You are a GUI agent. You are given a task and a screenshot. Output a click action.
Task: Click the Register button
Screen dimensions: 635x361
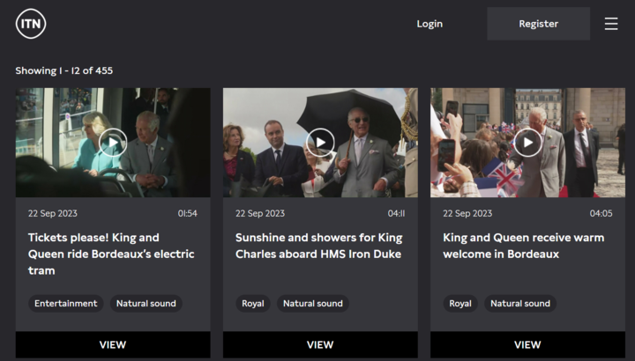tap(539, 24)
